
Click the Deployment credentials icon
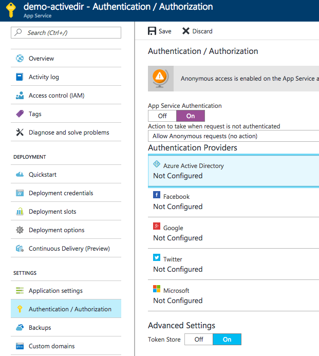click(x=20, y=193)
